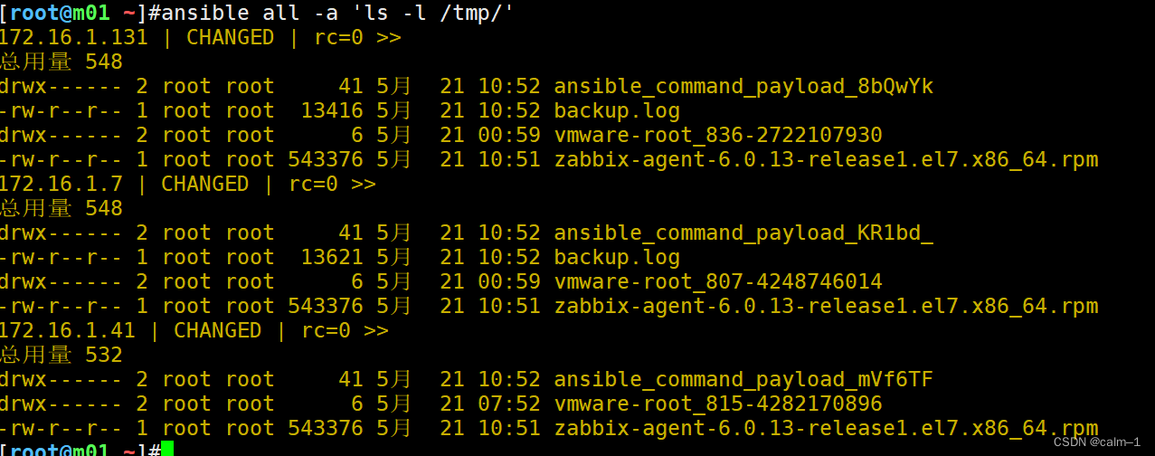This screenshot has width=1155, height=456.
Task: Click directory name ansible_command_payload_mVf6TF
Action: [743, 379]
